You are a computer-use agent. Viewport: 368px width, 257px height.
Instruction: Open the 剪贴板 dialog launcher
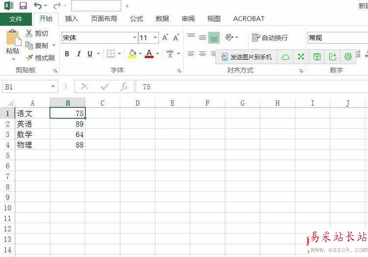(x=55, y=70)
